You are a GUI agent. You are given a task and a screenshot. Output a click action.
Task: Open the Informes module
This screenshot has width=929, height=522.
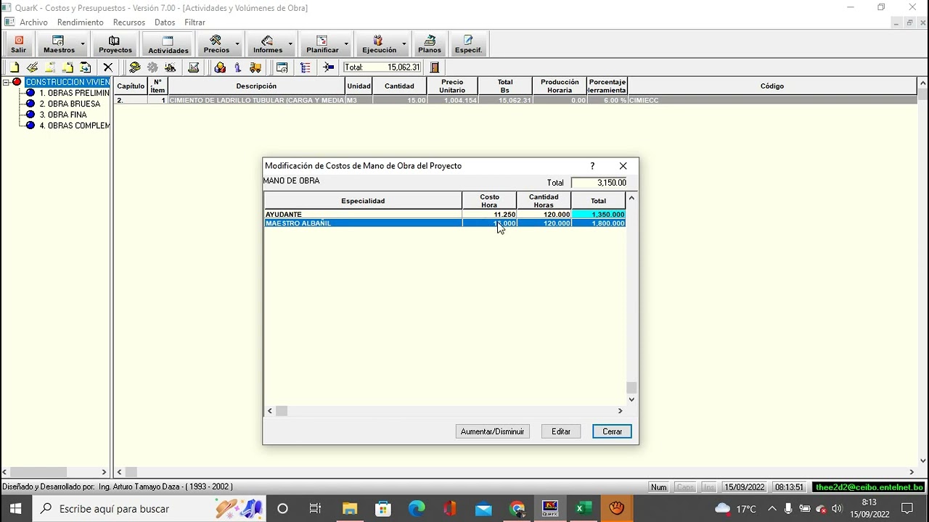[x=268, y=44]
